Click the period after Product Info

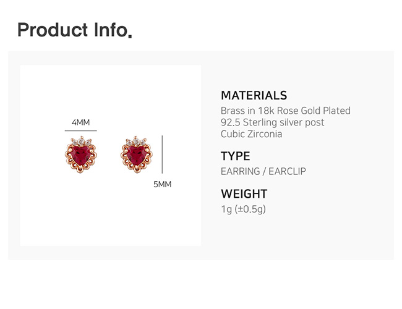(130, 36)
